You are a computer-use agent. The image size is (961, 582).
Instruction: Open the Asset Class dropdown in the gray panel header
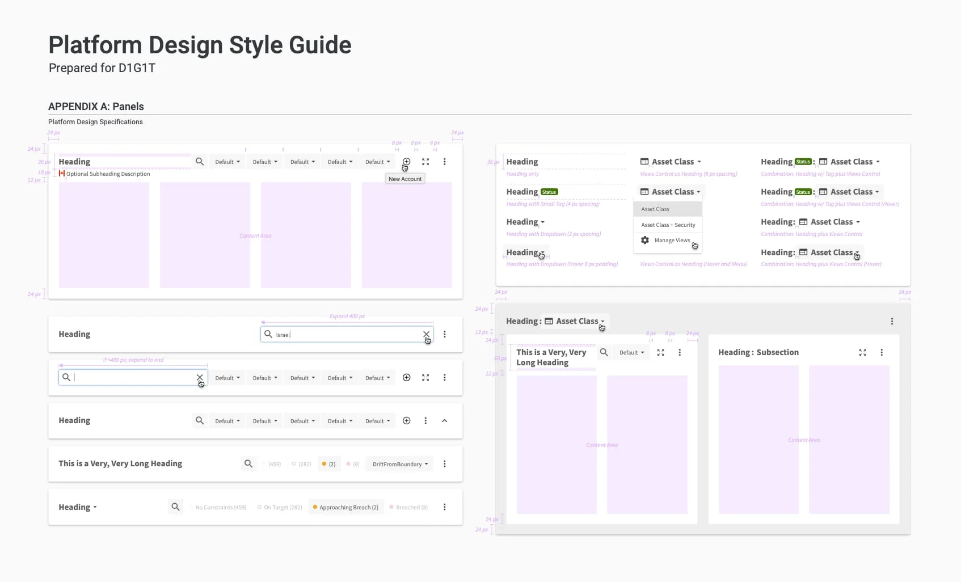[x=575, y=321]
